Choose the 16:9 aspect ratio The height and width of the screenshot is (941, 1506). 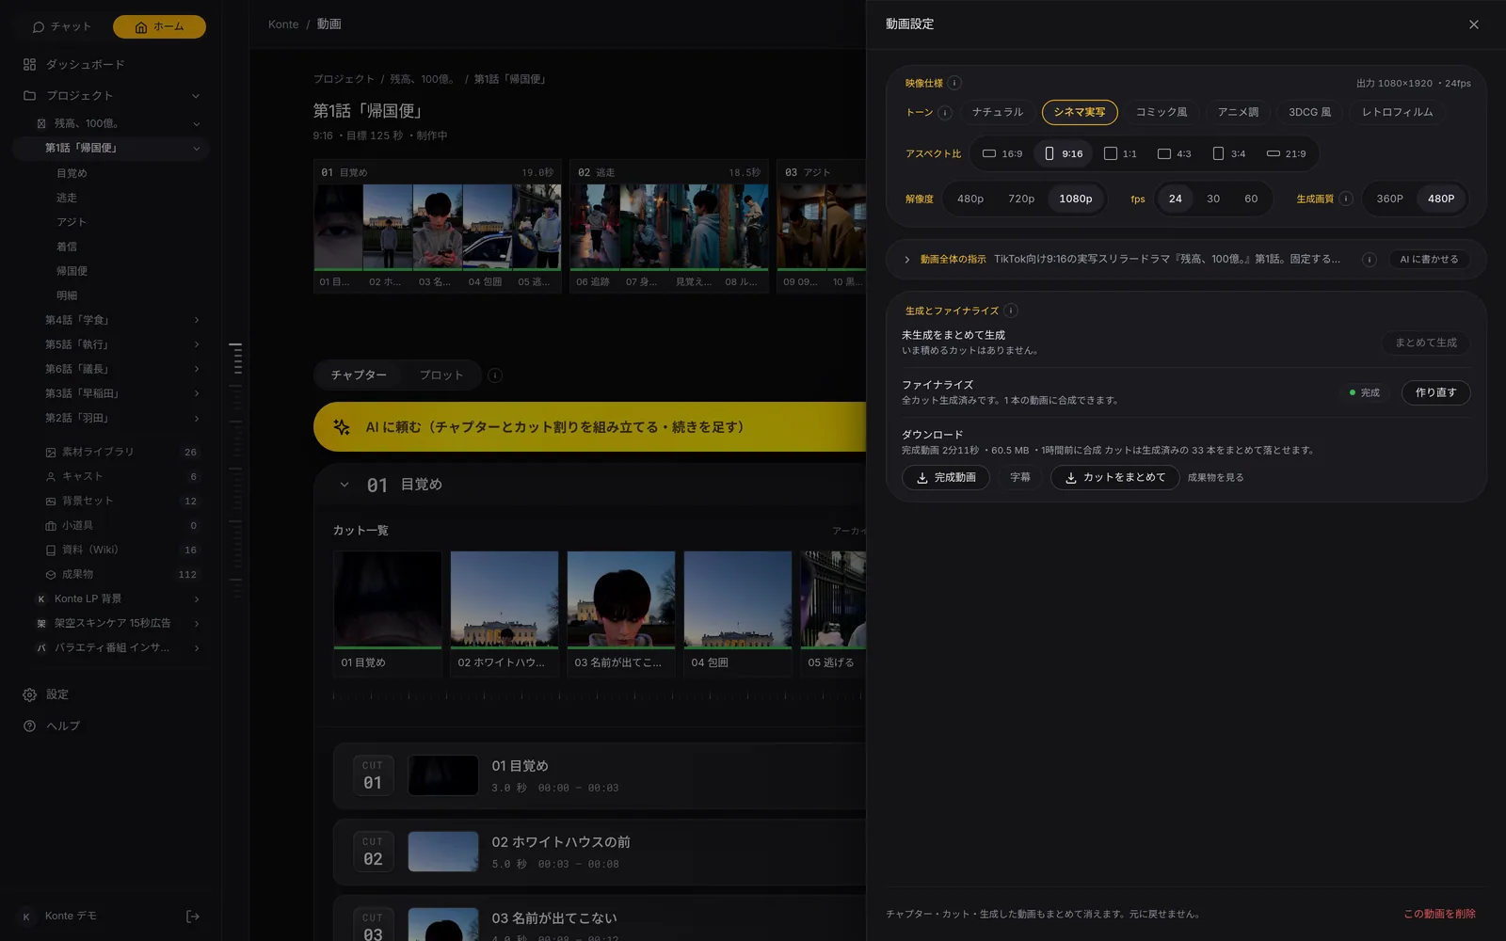pyautogui.click(x=1002, y=153)
